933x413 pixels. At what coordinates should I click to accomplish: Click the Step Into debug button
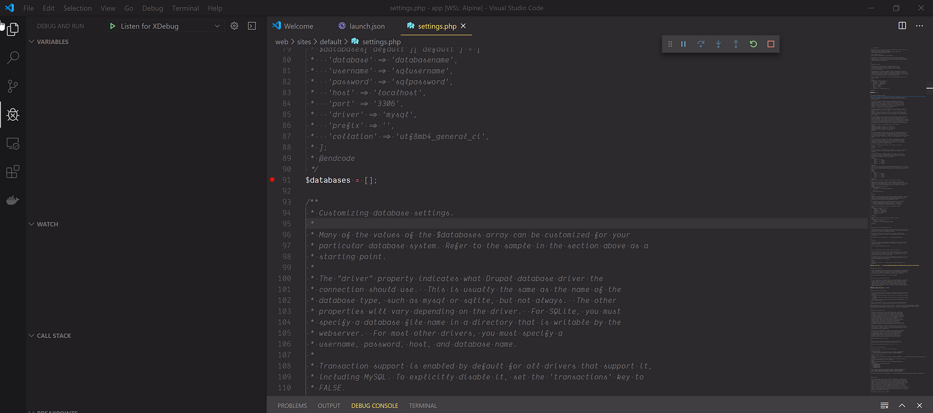click(x=718, y=44)
